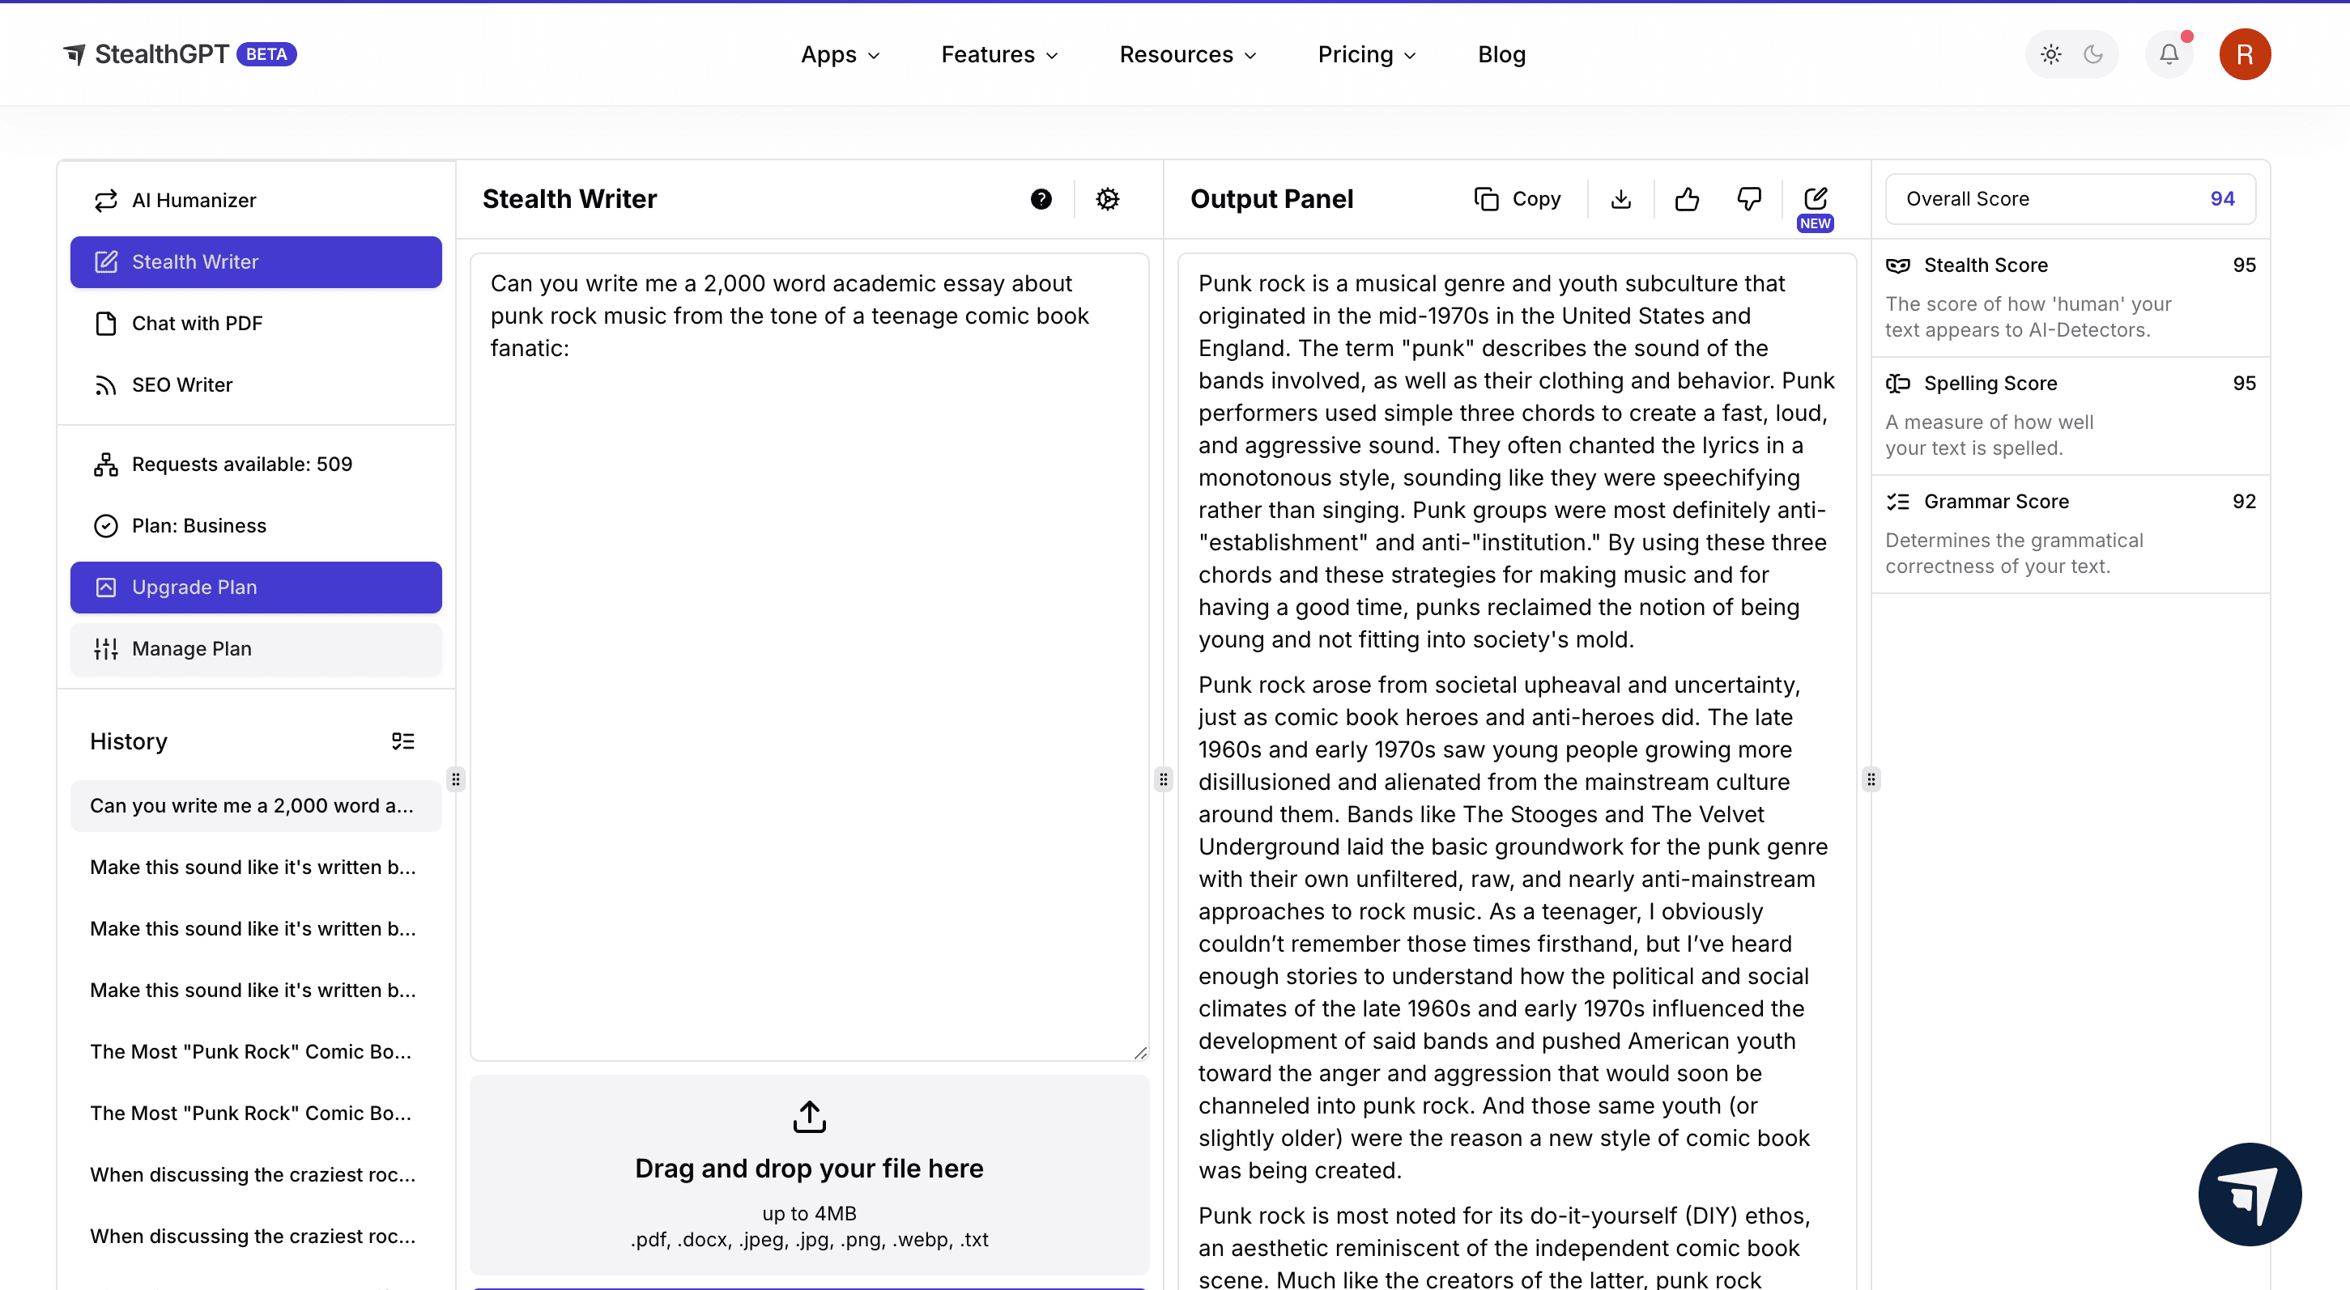Click the thumbs down icon
The height and width of the screenshot is (1290, 2350).
1748,199
